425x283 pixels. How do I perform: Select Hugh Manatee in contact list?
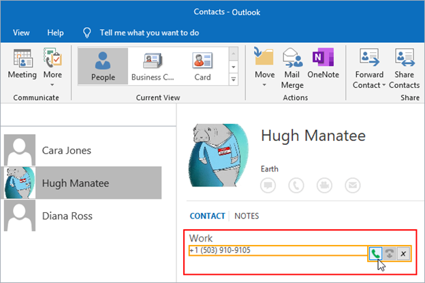pyautogui.click(x=82, y=183)
